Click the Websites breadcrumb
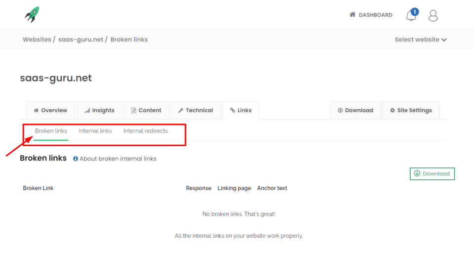474x253 pixels. coord(37,40)
